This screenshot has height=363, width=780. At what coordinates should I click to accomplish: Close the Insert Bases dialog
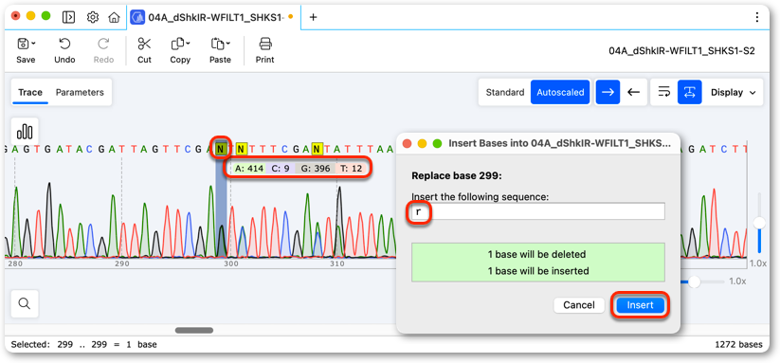407,144
